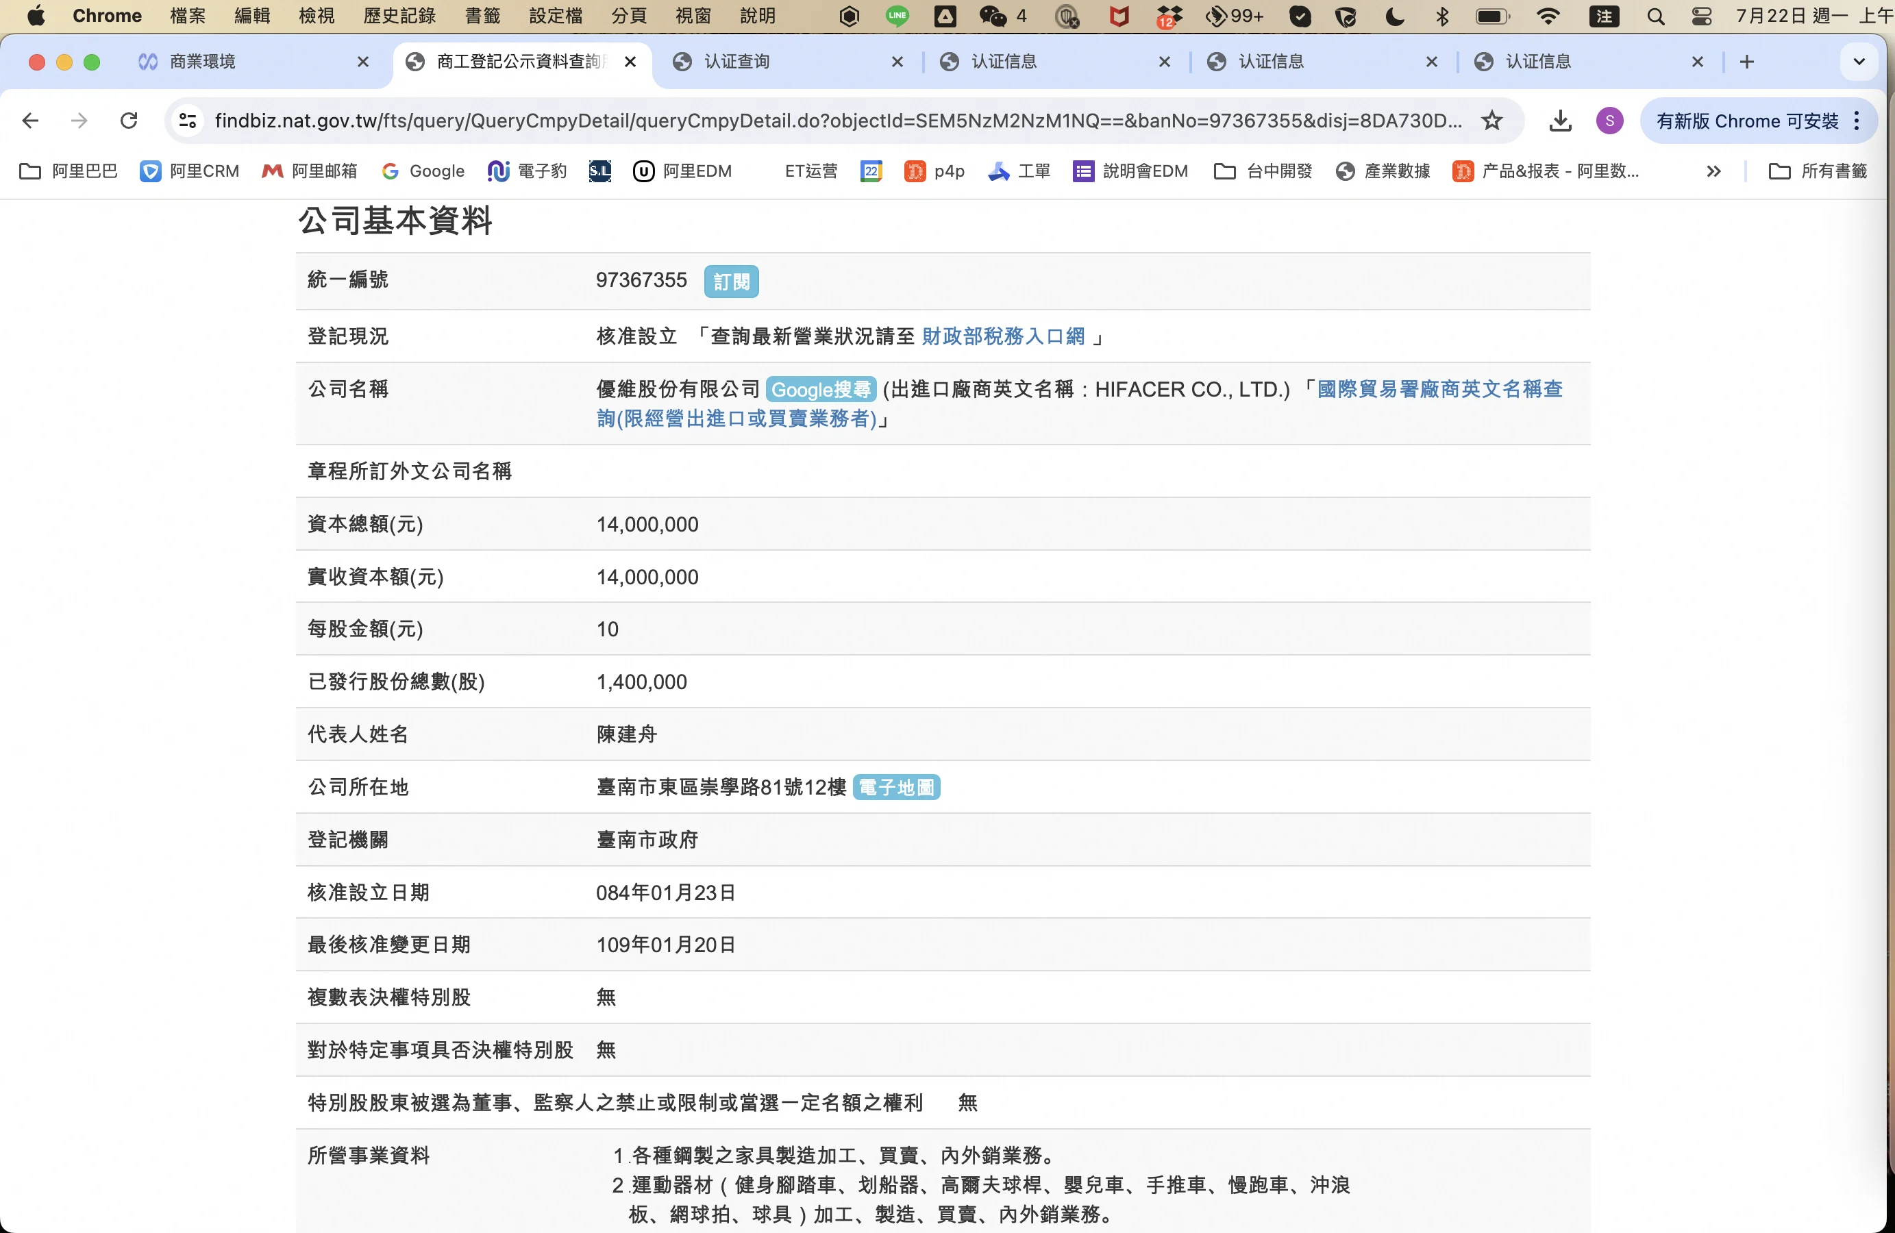This screenshot has height=1233, width=1895.
Task: Open Chrome downloads icon
Action: coord(1560,120)
